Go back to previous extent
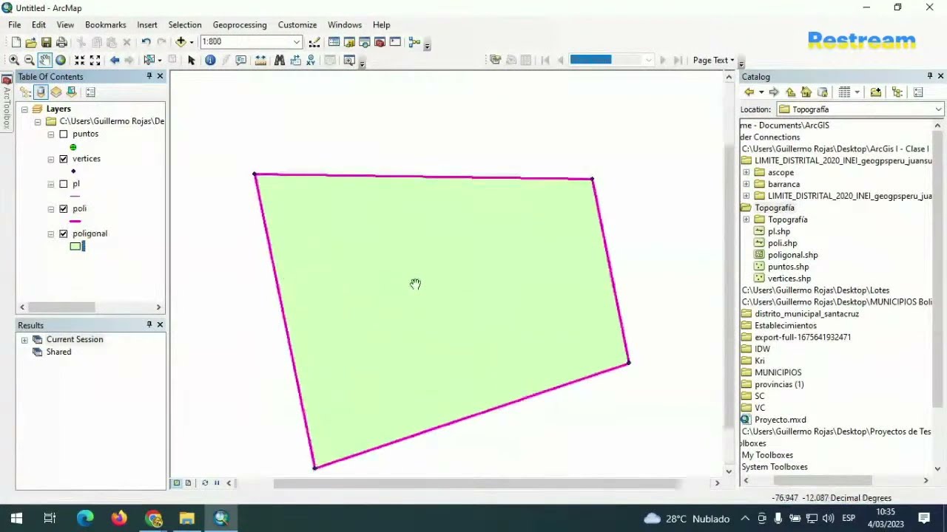The image size is (947, 532). click(x=115, y=60)
